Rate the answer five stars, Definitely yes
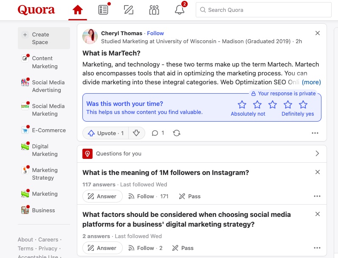 tap(303, 105)
